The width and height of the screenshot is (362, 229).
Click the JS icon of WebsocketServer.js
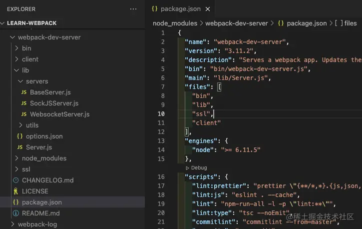(24, 114)
